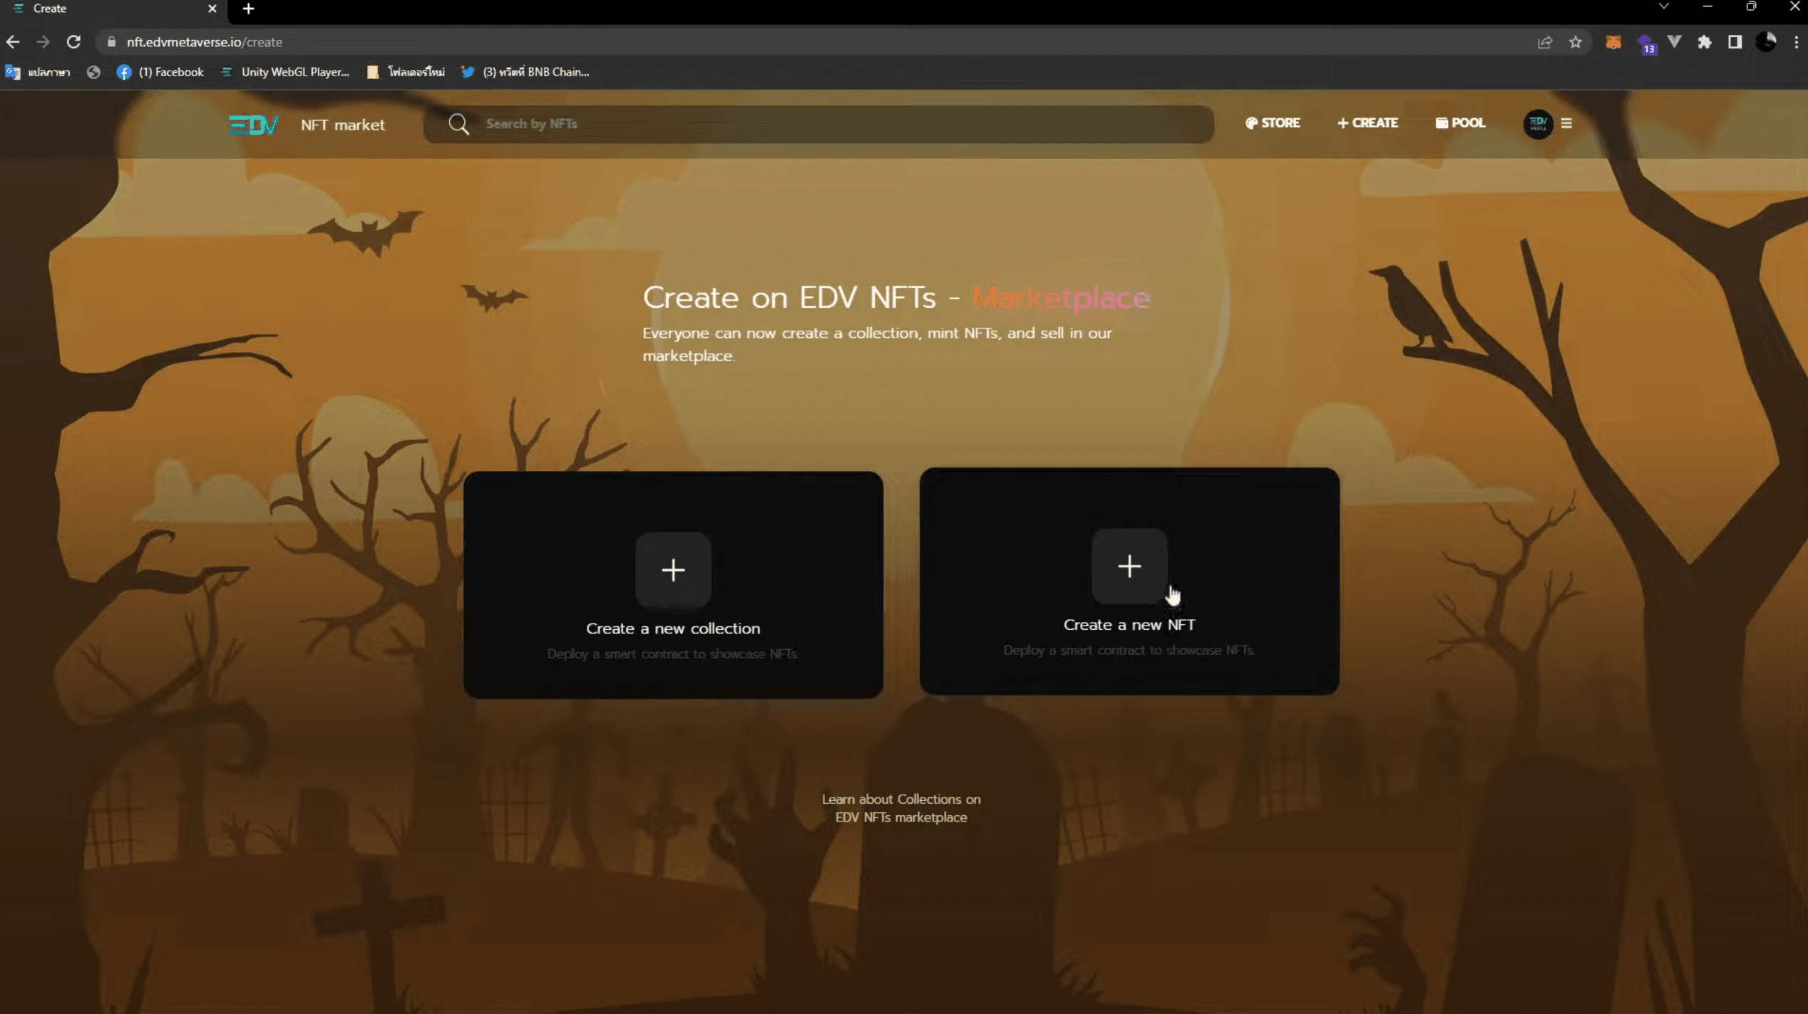Click the CREATE navigation link
Screen dimensions: 1808x1014
pos(1367,123)
